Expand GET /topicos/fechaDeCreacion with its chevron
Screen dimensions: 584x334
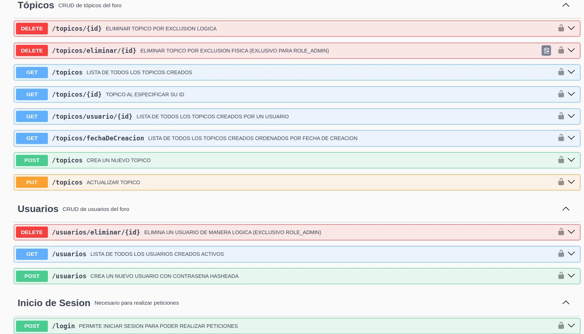click(x=571, y=138)
